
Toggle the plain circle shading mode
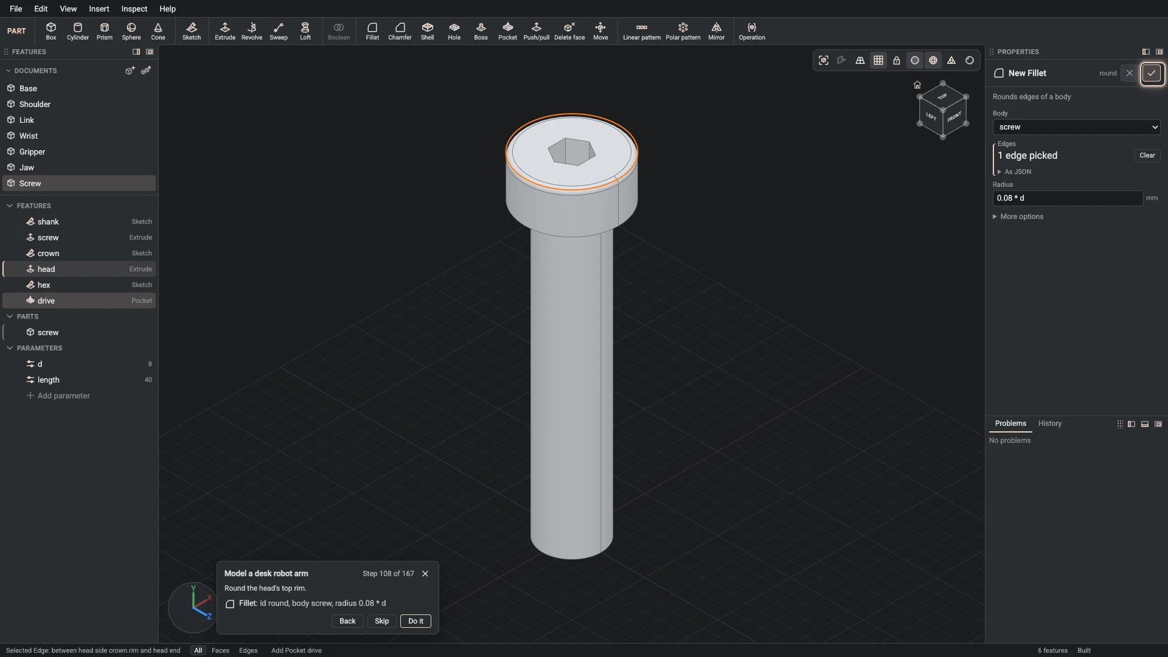tap(915, 60)
